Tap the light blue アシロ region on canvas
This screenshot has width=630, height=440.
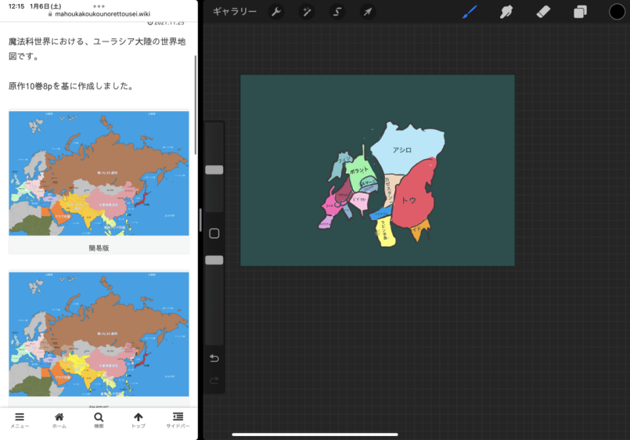coord(406,150)
